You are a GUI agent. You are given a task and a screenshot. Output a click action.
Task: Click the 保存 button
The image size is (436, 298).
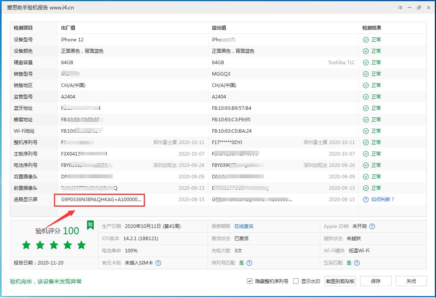point(375,281)
